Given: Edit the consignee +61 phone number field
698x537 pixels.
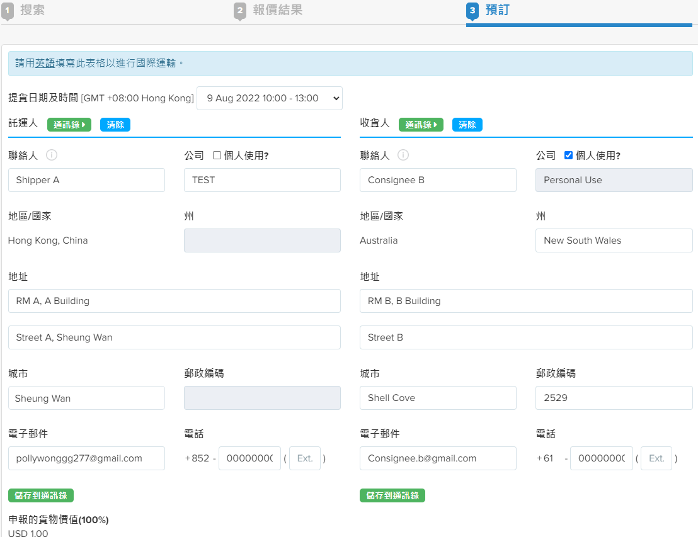Looking at the screenshot, I should click(602, 459).
